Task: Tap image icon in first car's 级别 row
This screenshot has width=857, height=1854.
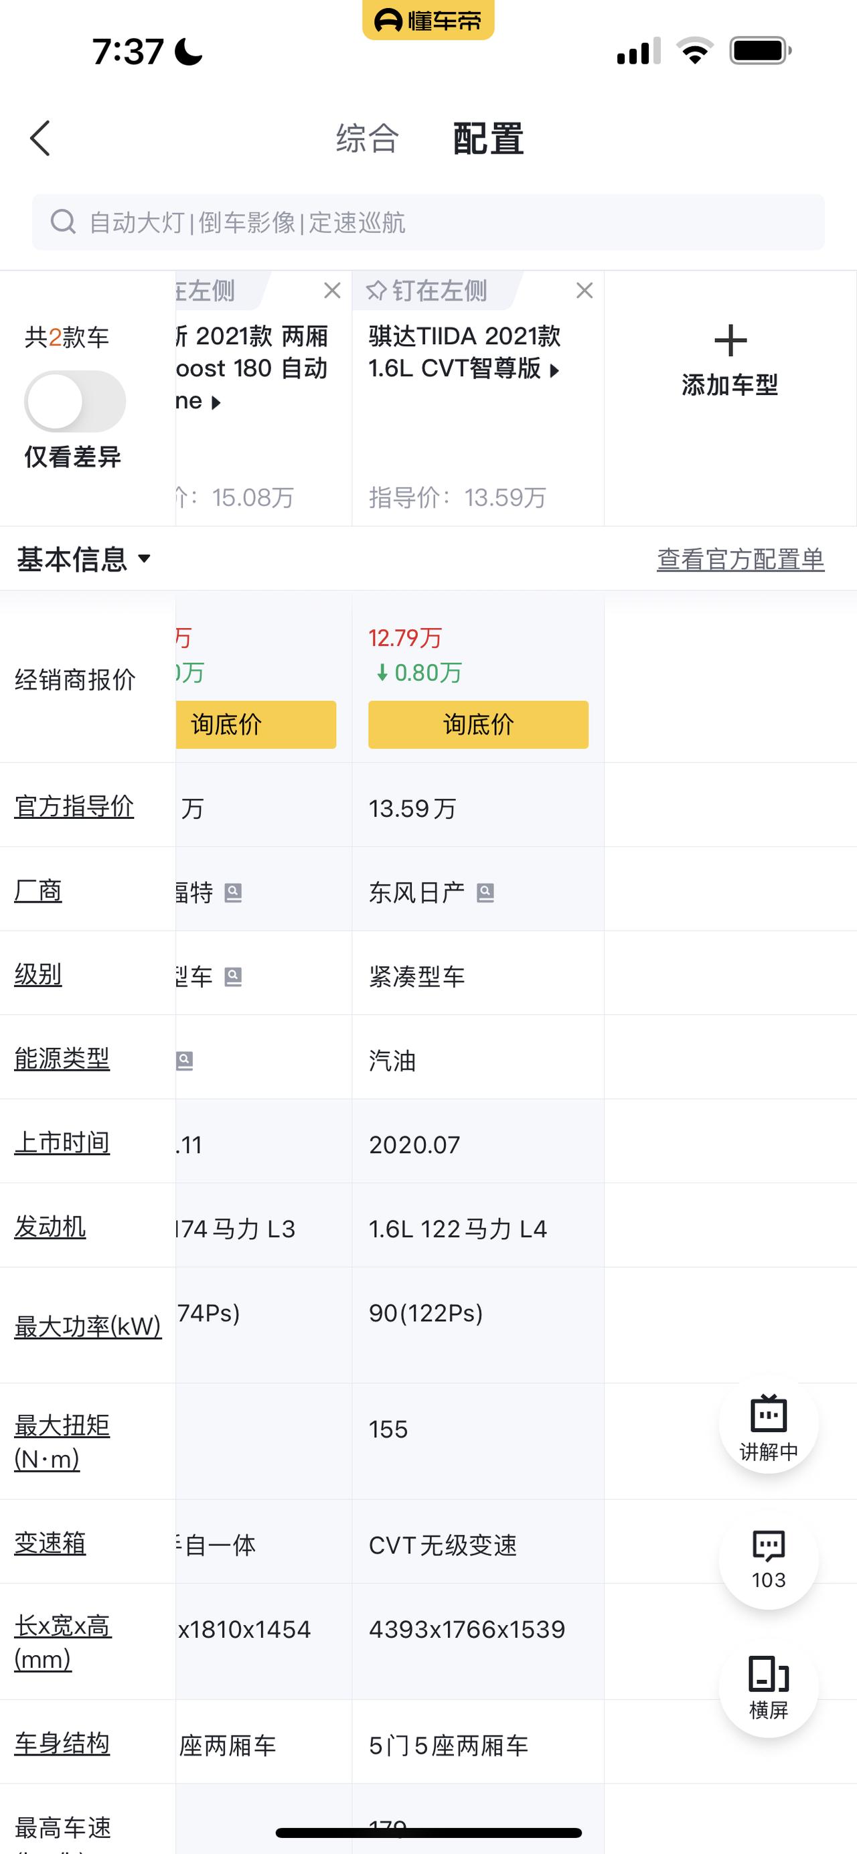Action: click(233, 977)
